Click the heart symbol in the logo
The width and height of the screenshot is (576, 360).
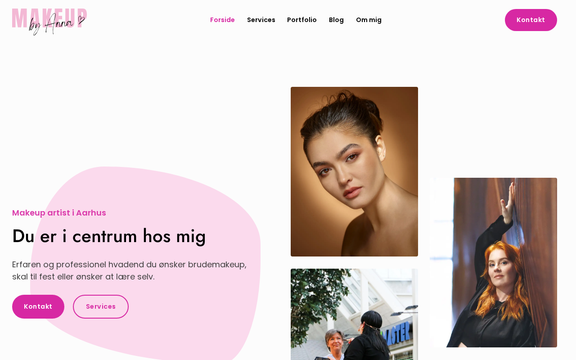tap(81, 20)
